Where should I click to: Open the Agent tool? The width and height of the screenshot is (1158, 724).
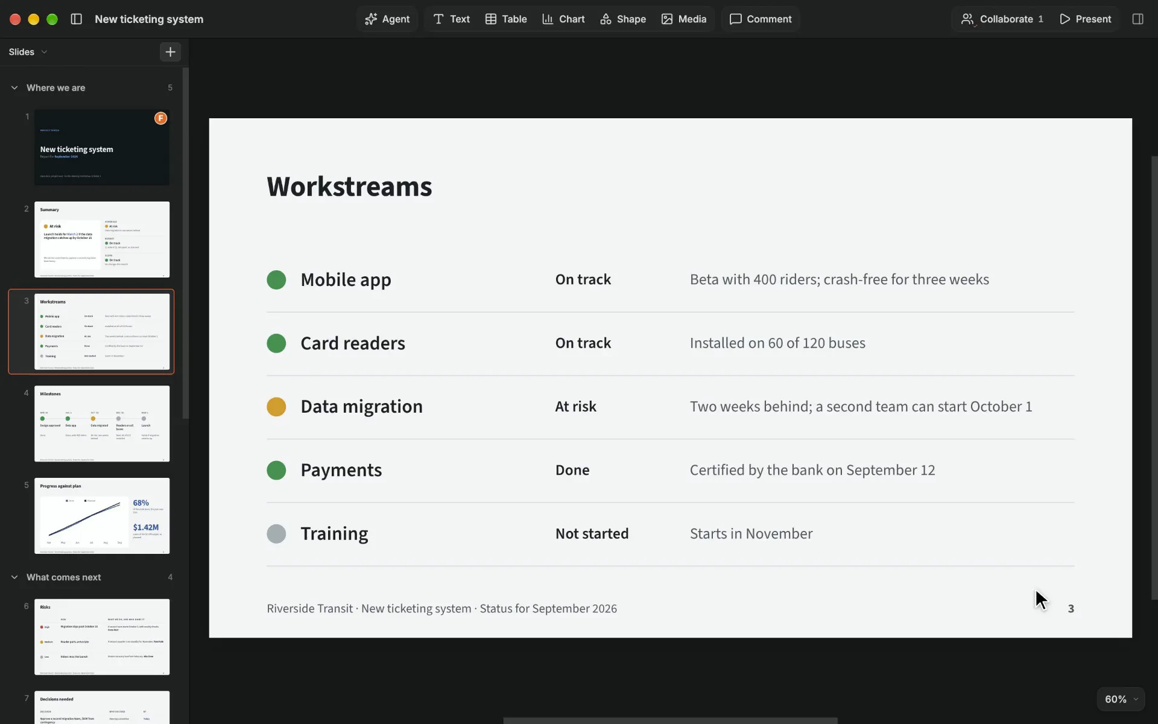tap(387, 19)
